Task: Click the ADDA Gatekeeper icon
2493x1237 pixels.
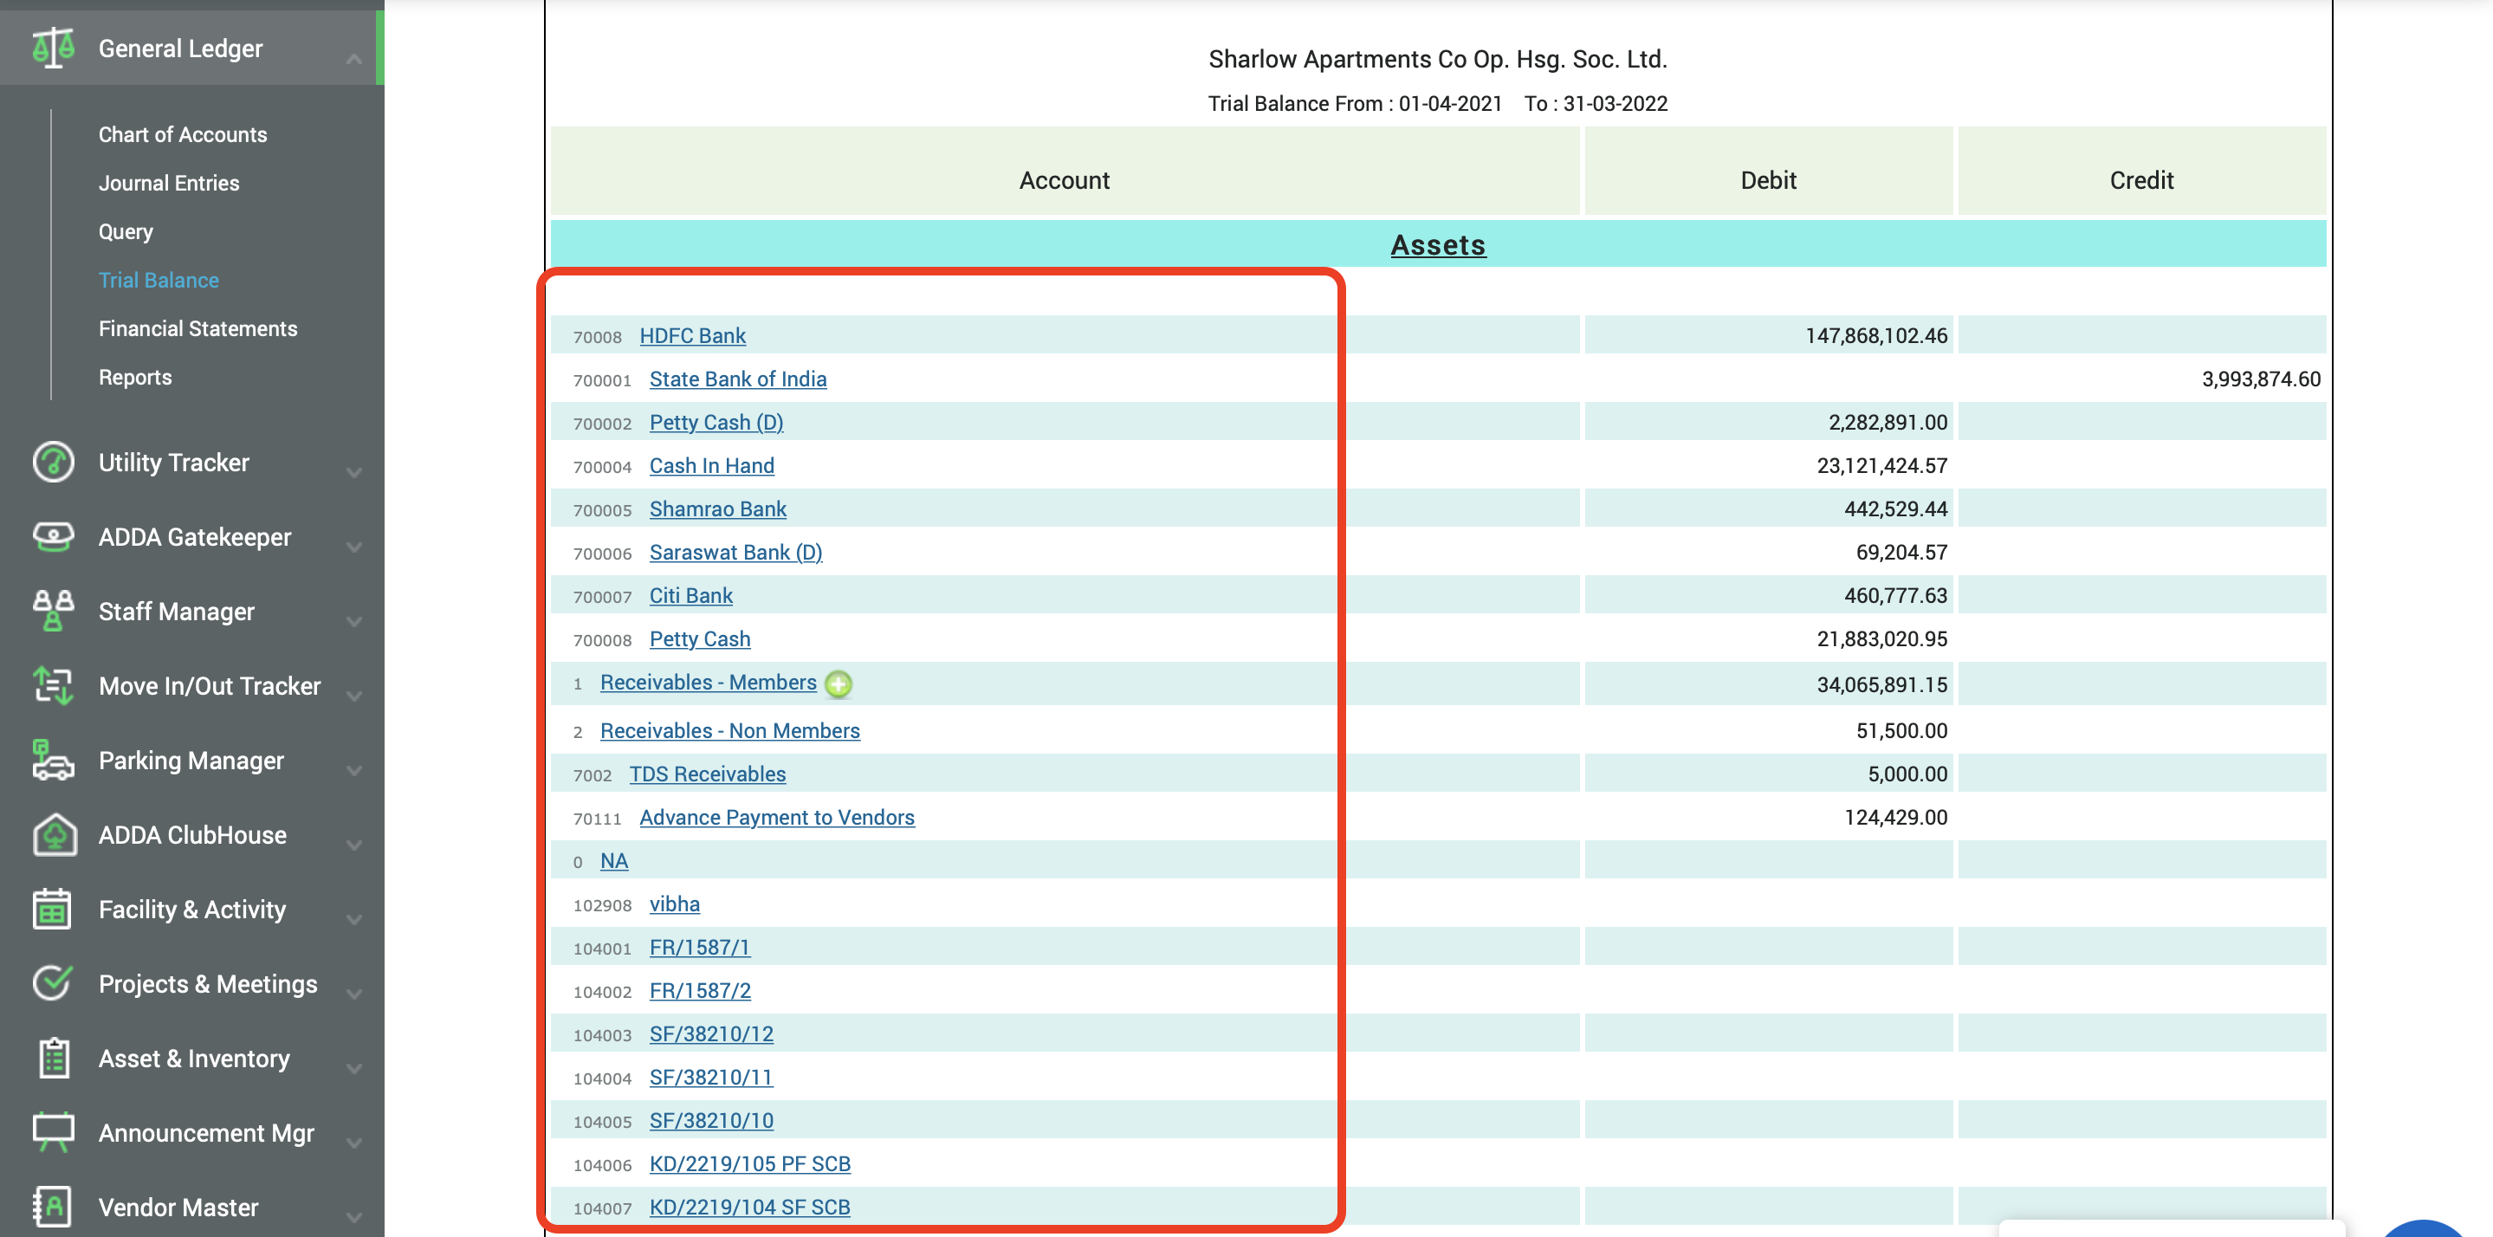Action: (x=52, y=536)
